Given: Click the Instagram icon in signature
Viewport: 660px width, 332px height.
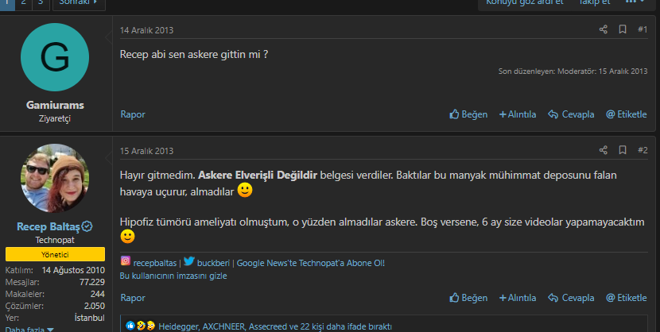Looking at the screenshot, I should [x=126, y=261].
